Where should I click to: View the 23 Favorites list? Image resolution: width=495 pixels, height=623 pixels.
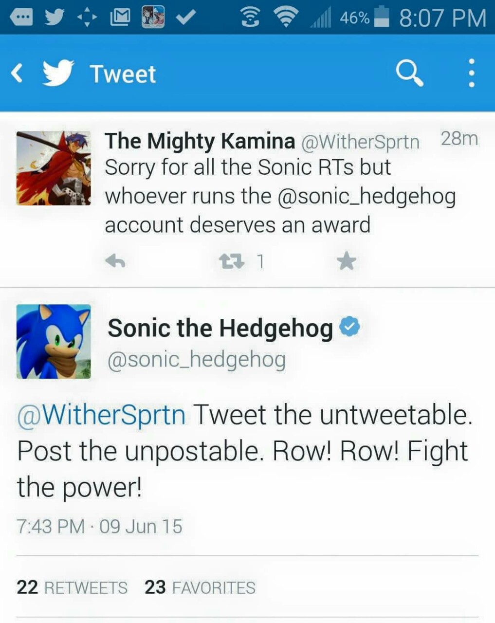click(x=200, y=587)
